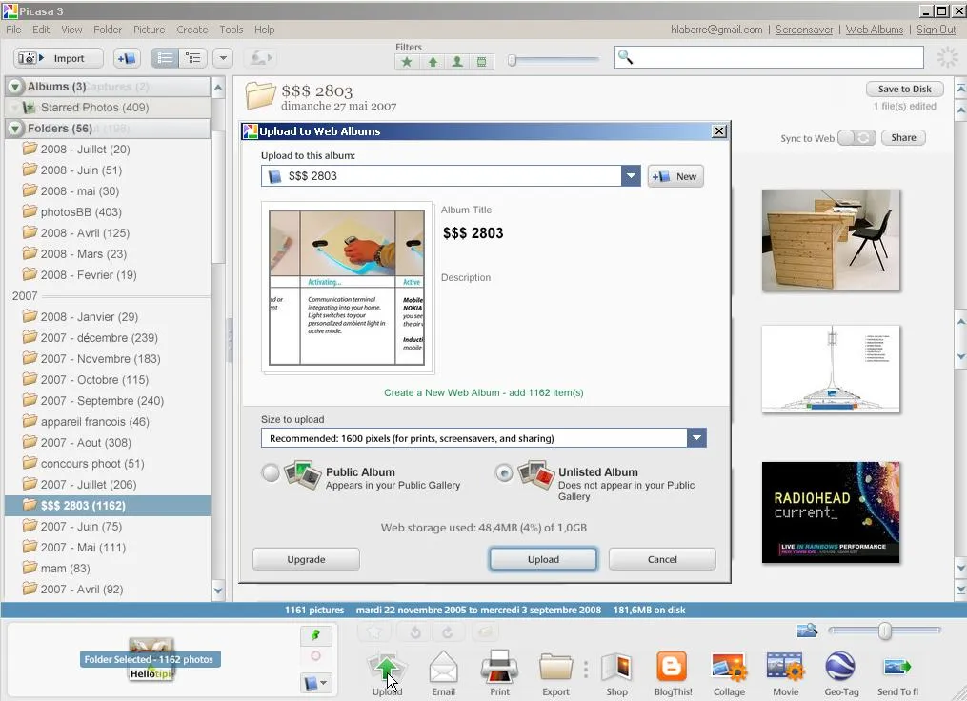Select the Radiohead current thumbnail
967x701 pixels.
pyautogui.click(x=831, y=512)
